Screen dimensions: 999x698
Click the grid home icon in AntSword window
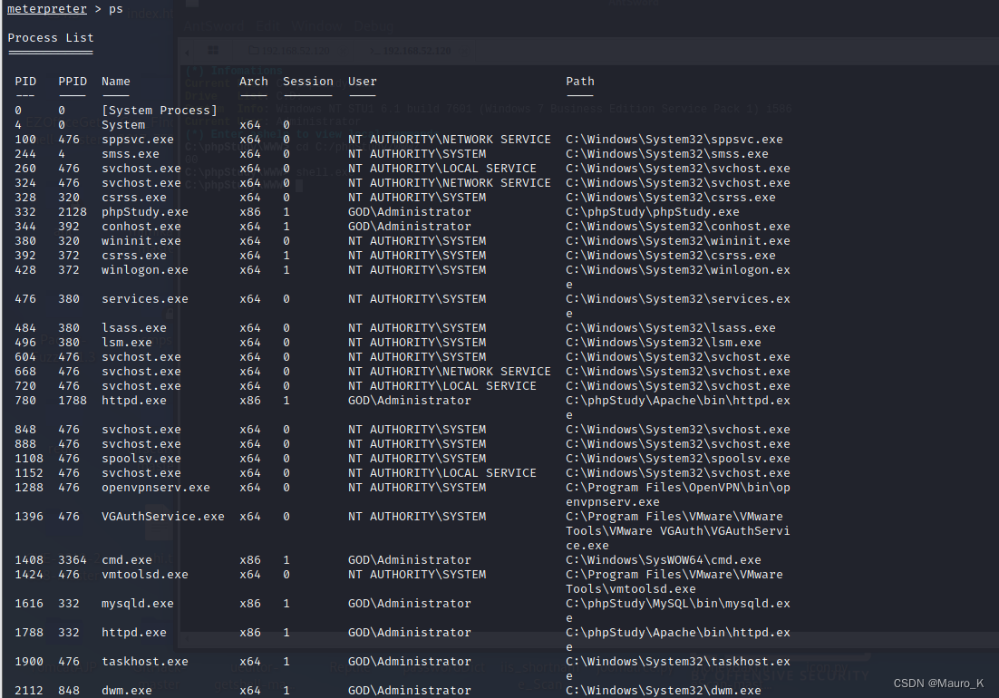pos(213,51)
